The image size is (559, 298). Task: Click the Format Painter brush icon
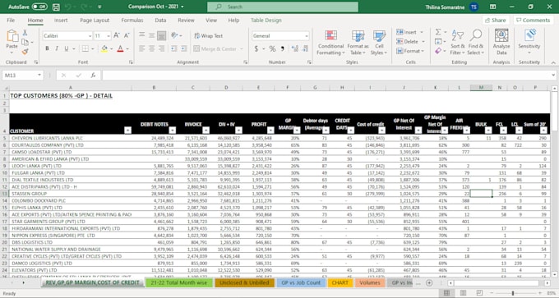coord(25,52)
